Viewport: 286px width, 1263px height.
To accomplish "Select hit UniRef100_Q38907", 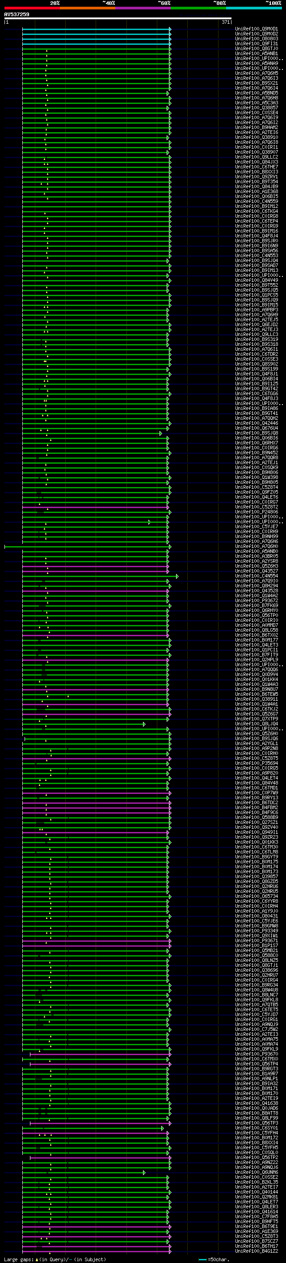I will 257,152.
